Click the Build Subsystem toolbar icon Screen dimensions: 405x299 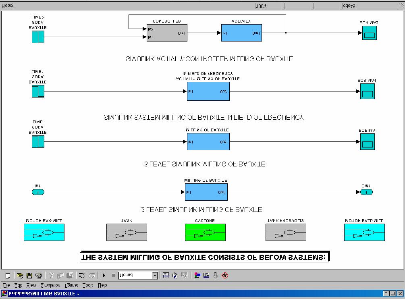(x=185, y=276)
